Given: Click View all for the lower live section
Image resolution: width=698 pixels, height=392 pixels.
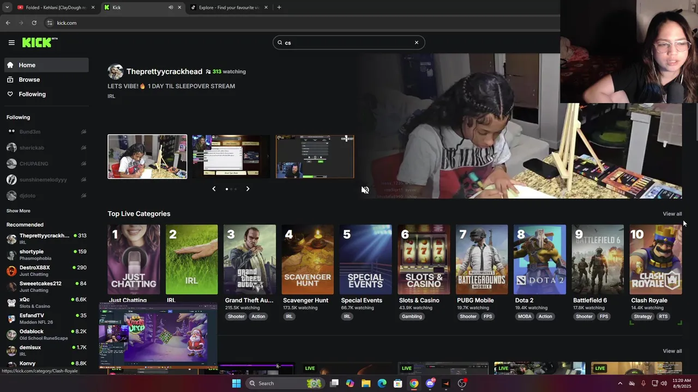Looking at the screenshot, I should click(672, 351).
